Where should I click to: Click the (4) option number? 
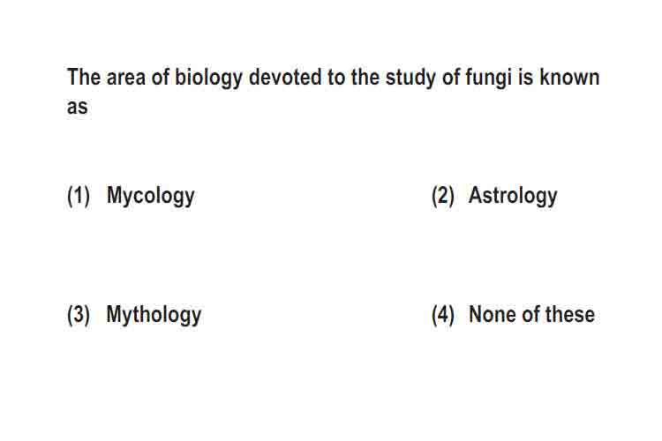pyautogui.click(x=442, y=315)
